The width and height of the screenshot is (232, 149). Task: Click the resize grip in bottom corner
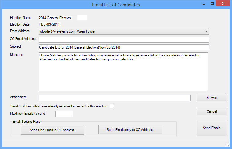227,144
